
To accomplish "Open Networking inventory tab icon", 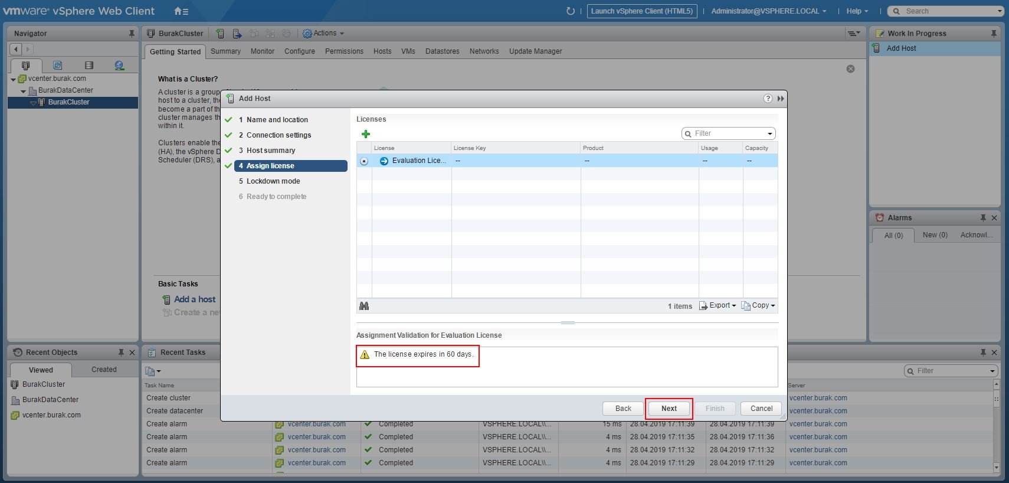I will [x=119, y=66].
